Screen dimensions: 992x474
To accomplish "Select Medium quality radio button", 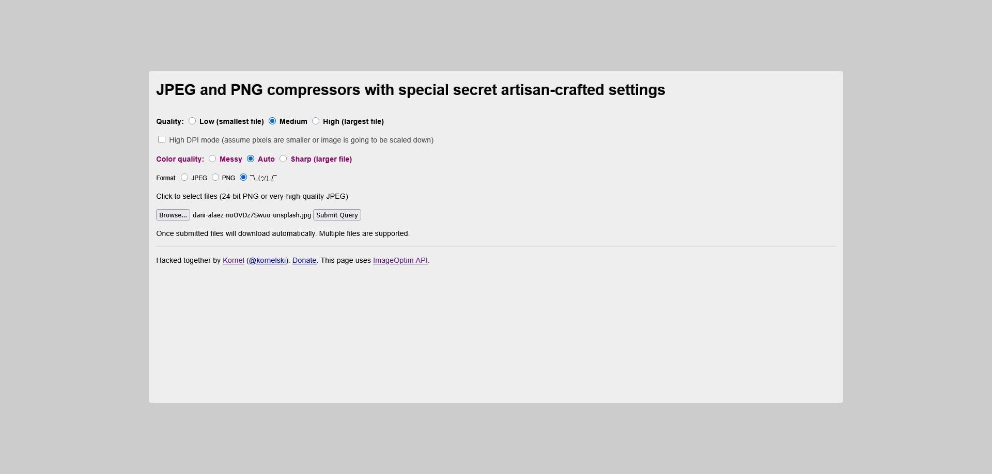I will pos(272,121).
